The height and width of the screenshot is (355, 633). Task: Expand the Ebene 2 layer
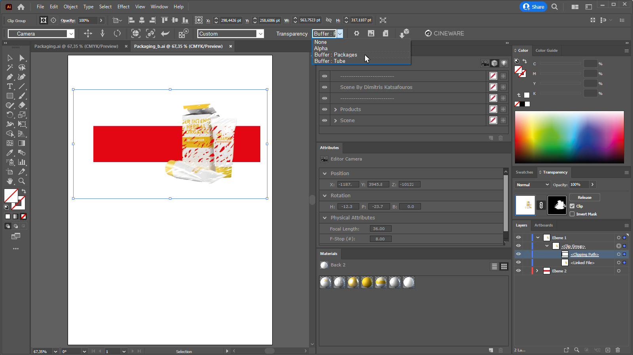[x=537, y=271]
